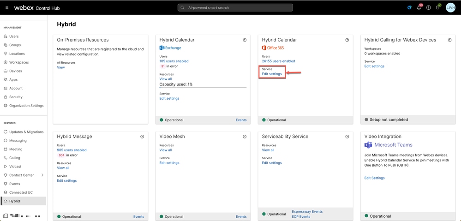Open 905 users enabled link

click(x=72, y=150)
